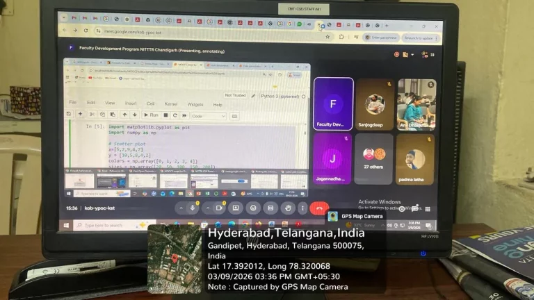534x300 pixels.
Task: Open Jupyter command palette keyboard icon
Action: pos(234,117)
